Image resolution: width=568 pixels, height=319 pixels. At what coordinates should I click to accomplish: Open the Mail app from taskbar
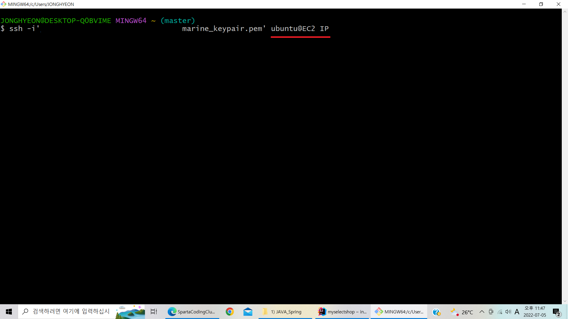248,312
